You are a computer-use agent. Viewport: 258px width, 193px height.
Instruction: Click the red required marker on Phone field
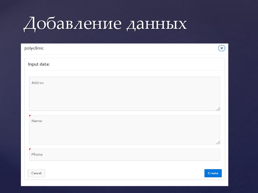[30, 149]
